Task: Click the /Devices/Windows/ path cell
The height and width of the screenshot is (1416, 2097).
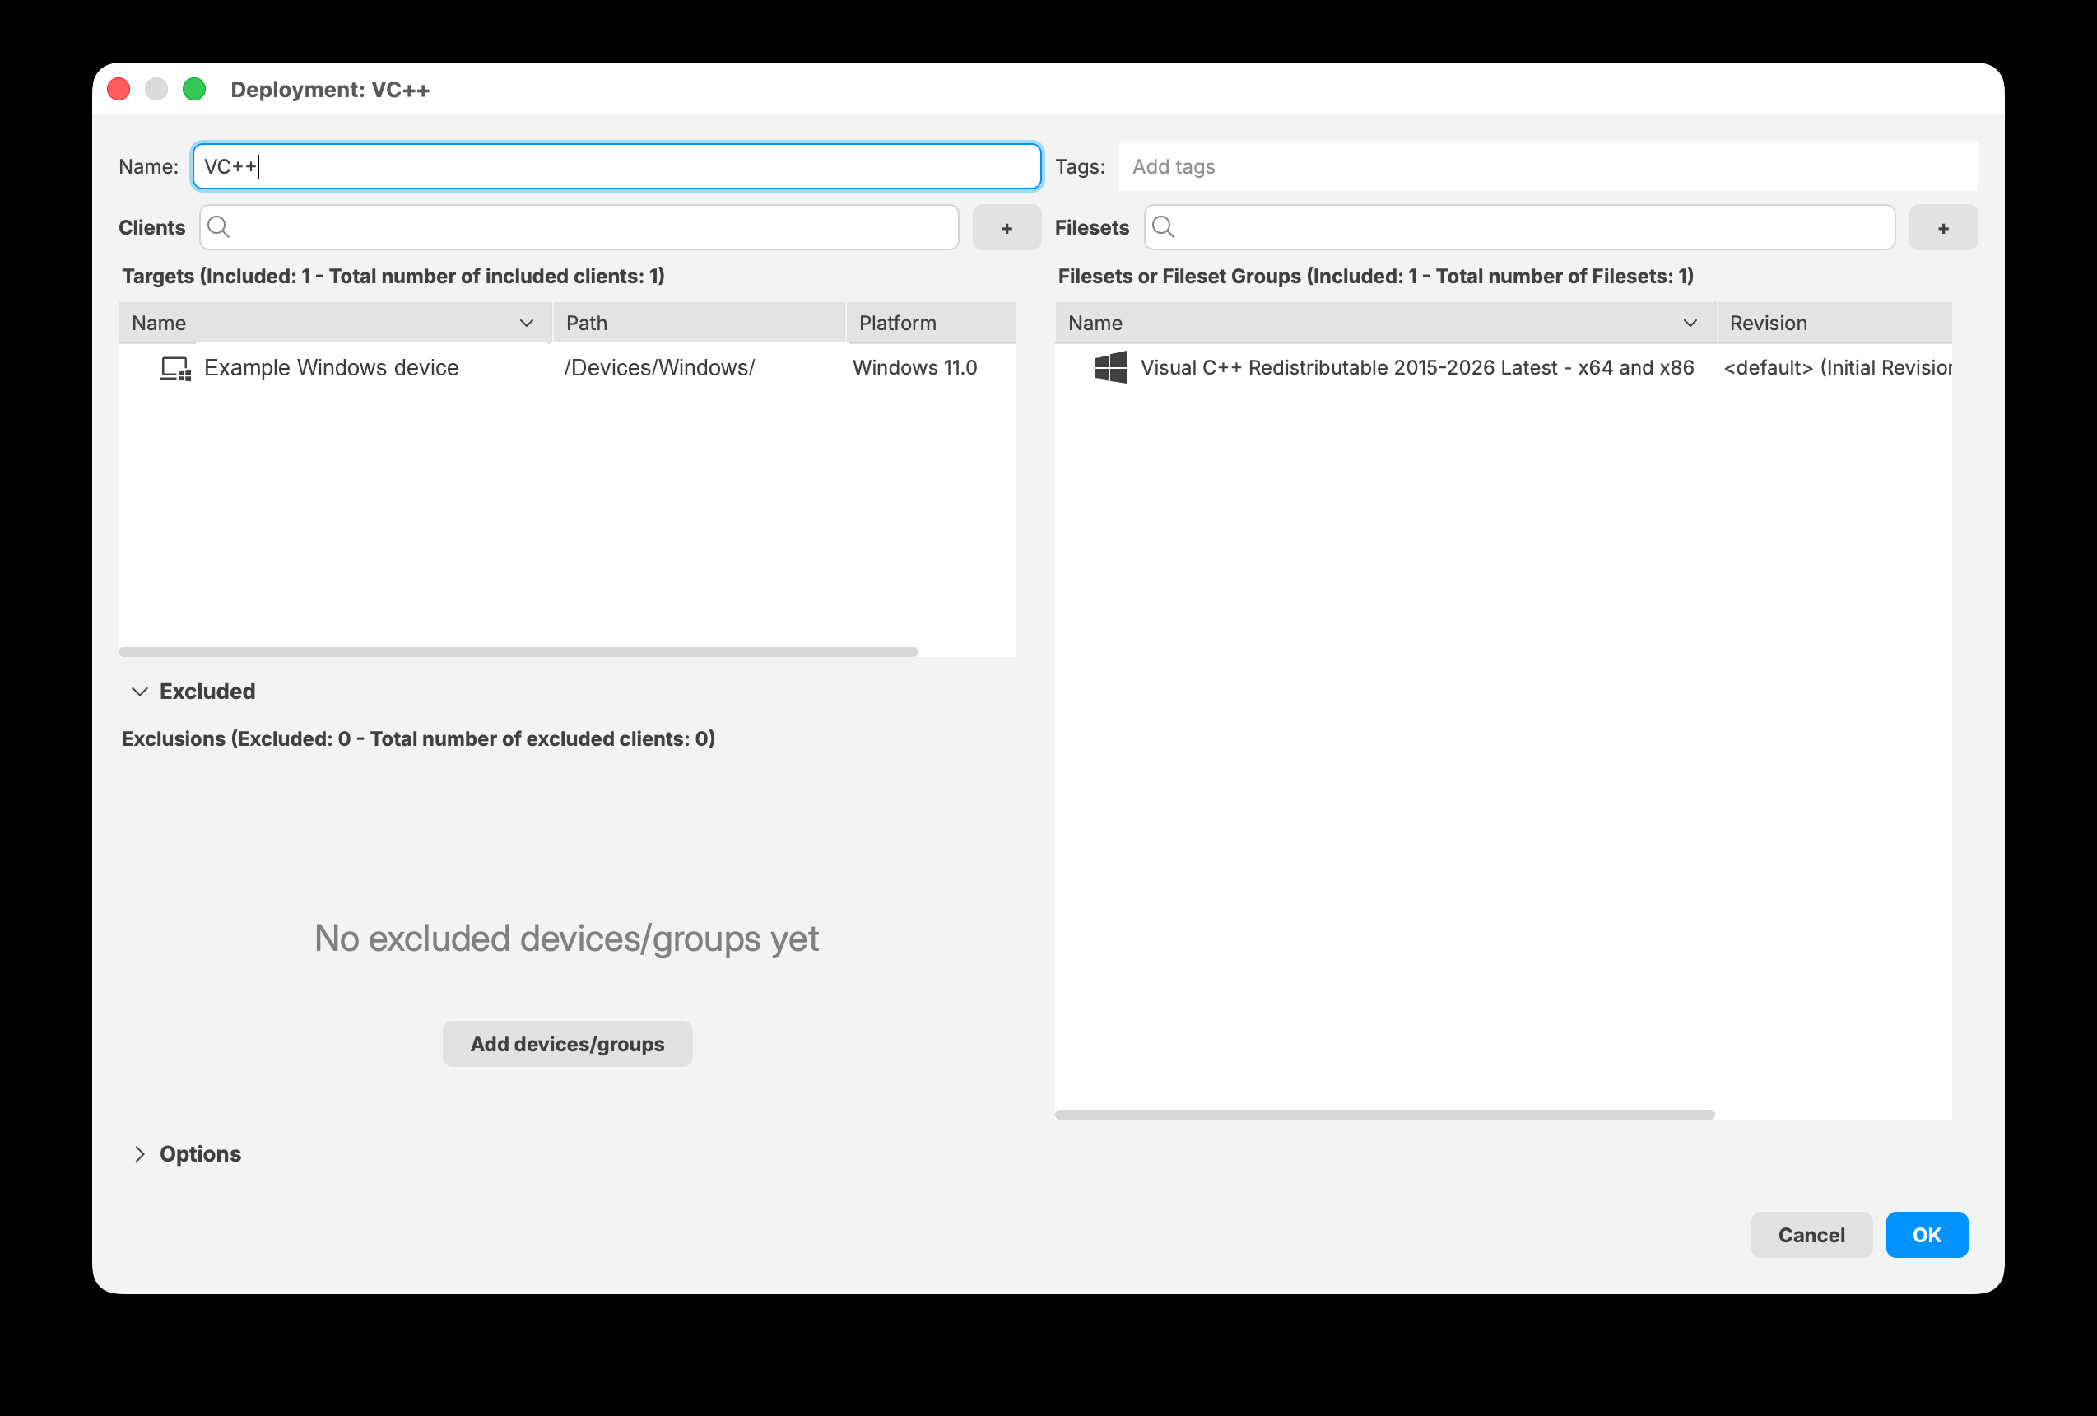Action: pos(658,368)
